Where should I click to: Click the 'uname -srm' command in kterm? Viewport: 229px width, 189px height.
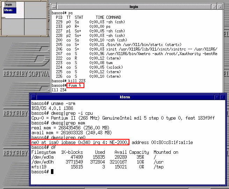pos(63,104)
